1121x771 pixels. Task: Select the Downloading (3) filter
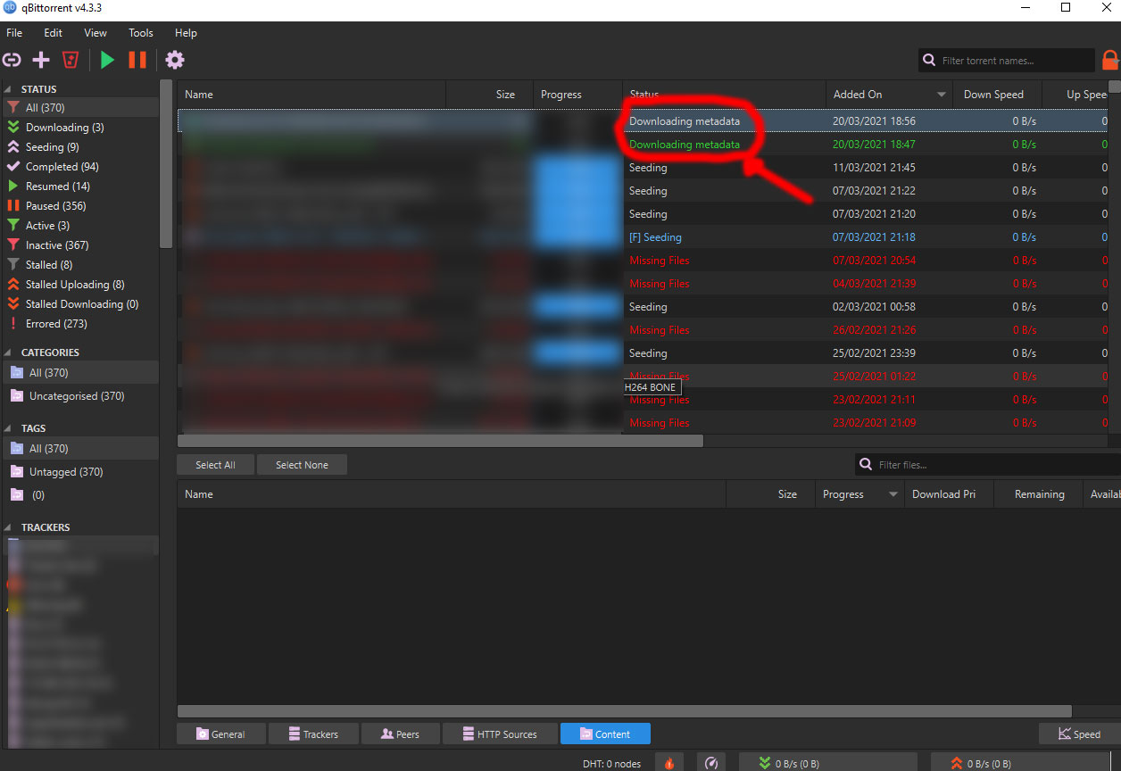click(x=79, y=128)
